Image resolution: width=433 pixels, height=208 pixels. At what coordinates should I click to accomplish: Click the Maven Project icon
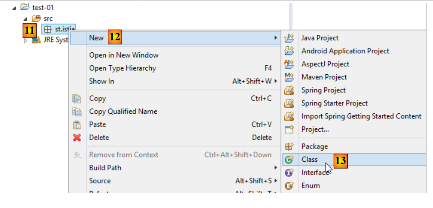coord(289,77)
